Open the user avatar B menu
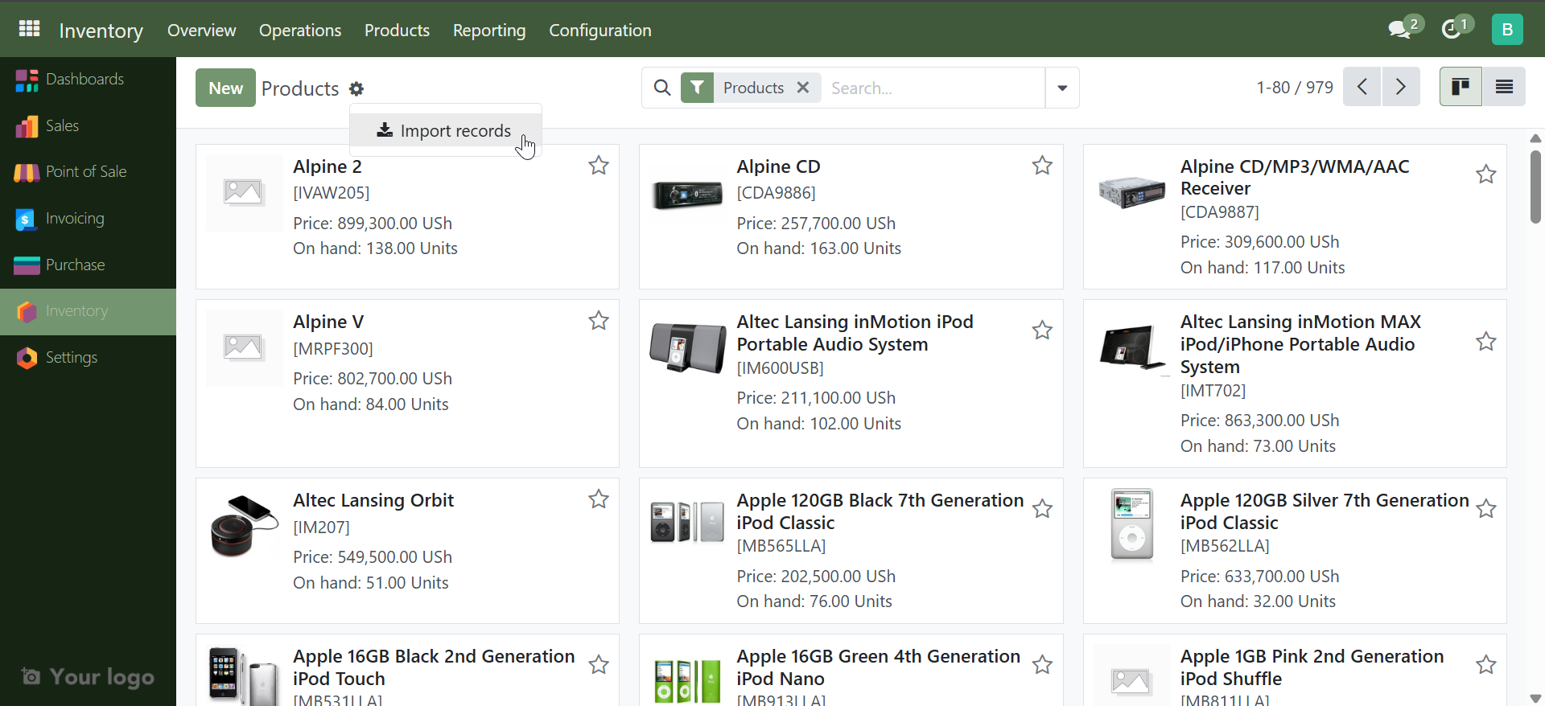The height and width of the screenshot is (706, 1545). tap(1507, 30)
